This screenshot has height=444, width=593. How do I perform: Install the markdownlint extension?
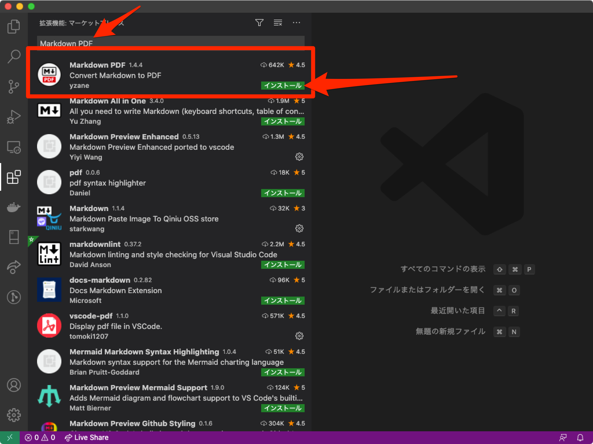click(283, 264)
